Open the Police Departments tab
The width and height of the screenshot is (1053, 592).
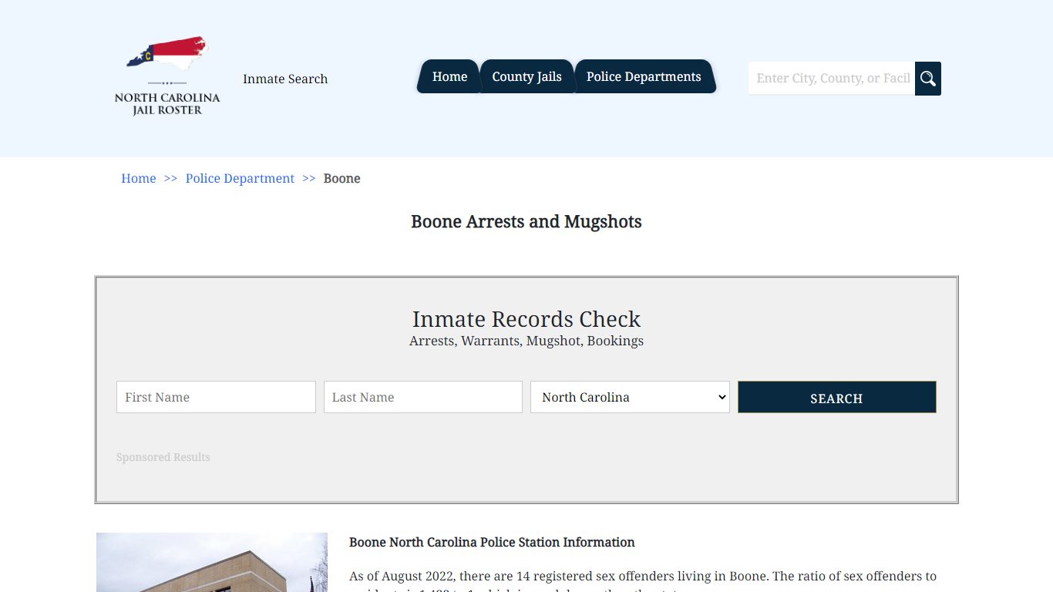coord(644,76)
